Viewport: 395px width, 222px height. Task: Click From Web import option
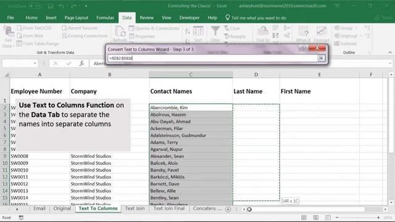tap(30, 36)
